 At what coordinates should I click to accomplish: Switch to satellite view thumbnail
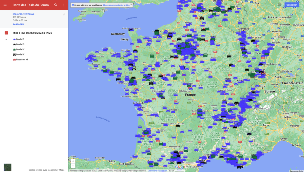coord(8,167)
